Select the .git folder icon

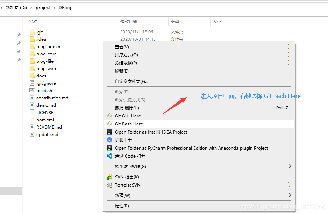[x=32, y=32]
